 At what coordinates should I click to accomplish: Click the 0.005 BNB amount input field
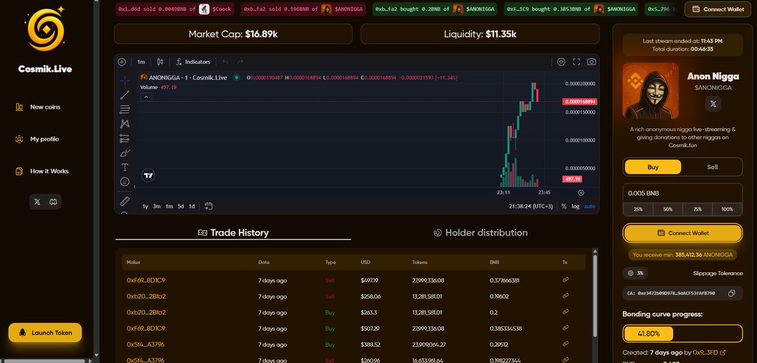[x=683, y=193]
